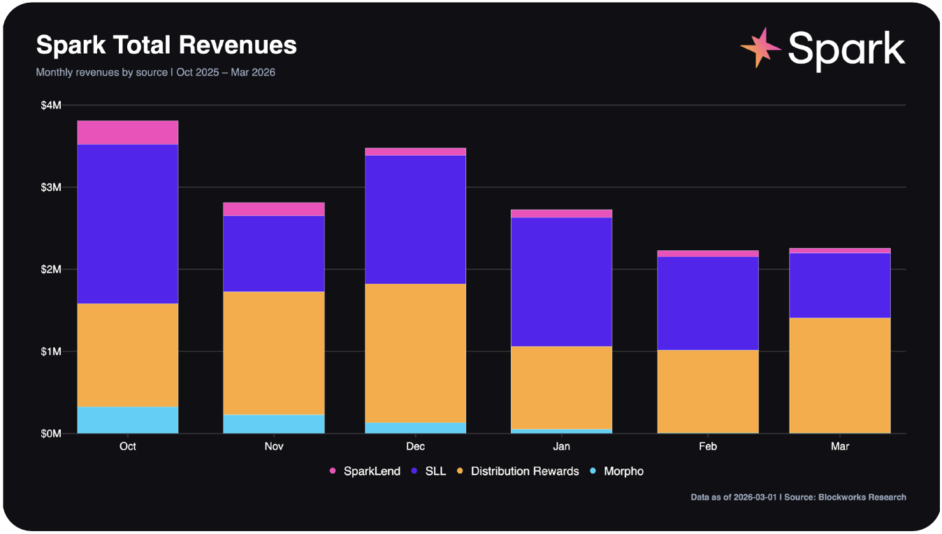Select the Mar SparkLend pink segment
942x534 pixels.
[840, 250]
